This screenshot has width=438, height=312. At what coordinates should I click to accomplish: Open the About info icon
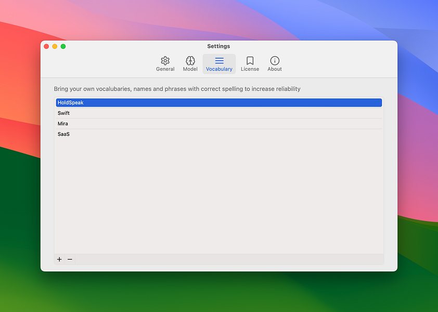coord(275,61)
